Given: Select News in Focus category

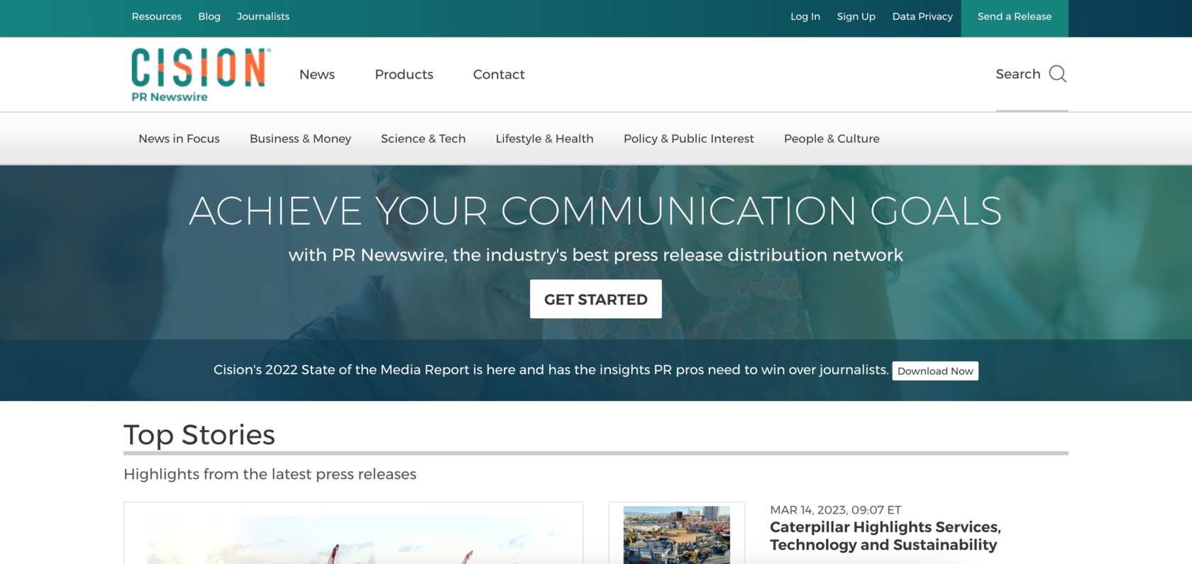Looking at the screenshot, I should tap(179, 139).
